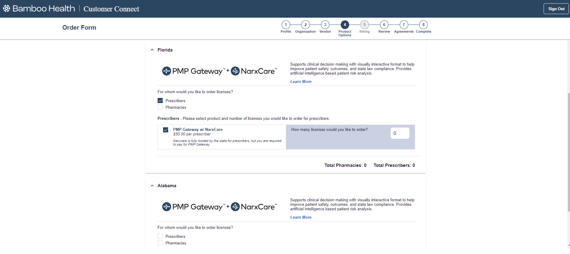Click the Sign Out button
Screen dimensions: 570x254
(x=556, y=9)
